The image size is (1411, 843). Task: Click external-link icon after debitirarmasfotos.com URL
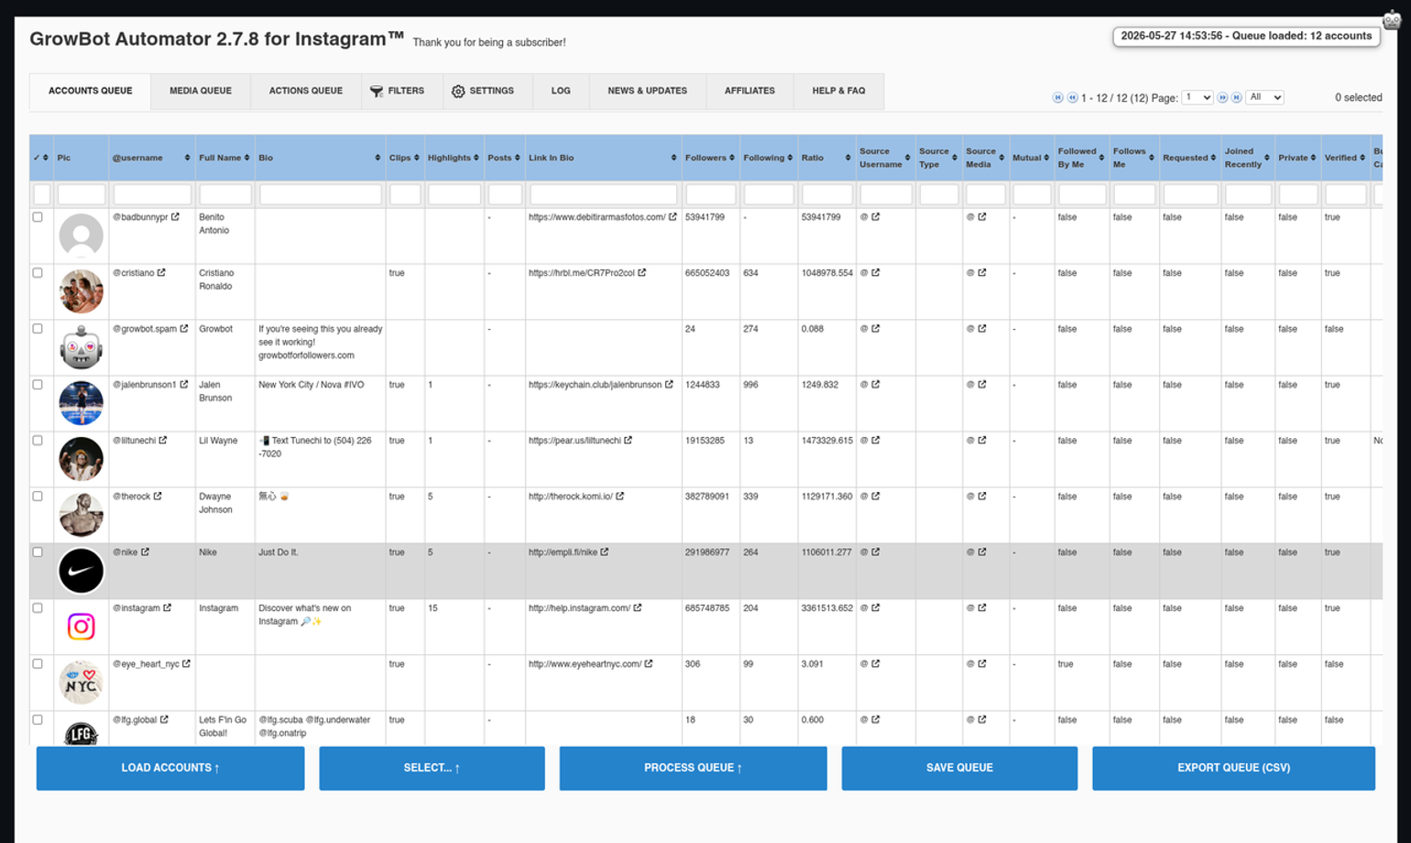673,217
